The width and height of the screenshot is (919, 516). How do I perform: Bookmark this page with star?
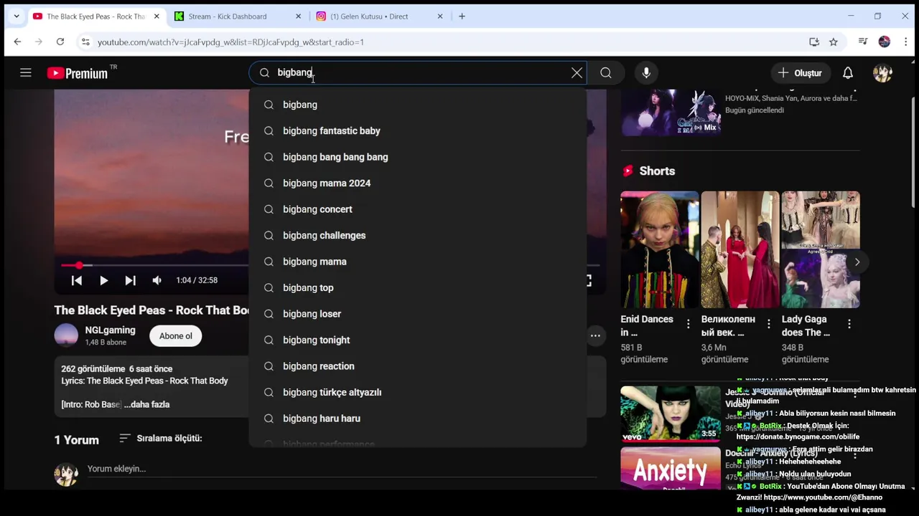coord(834,42)
